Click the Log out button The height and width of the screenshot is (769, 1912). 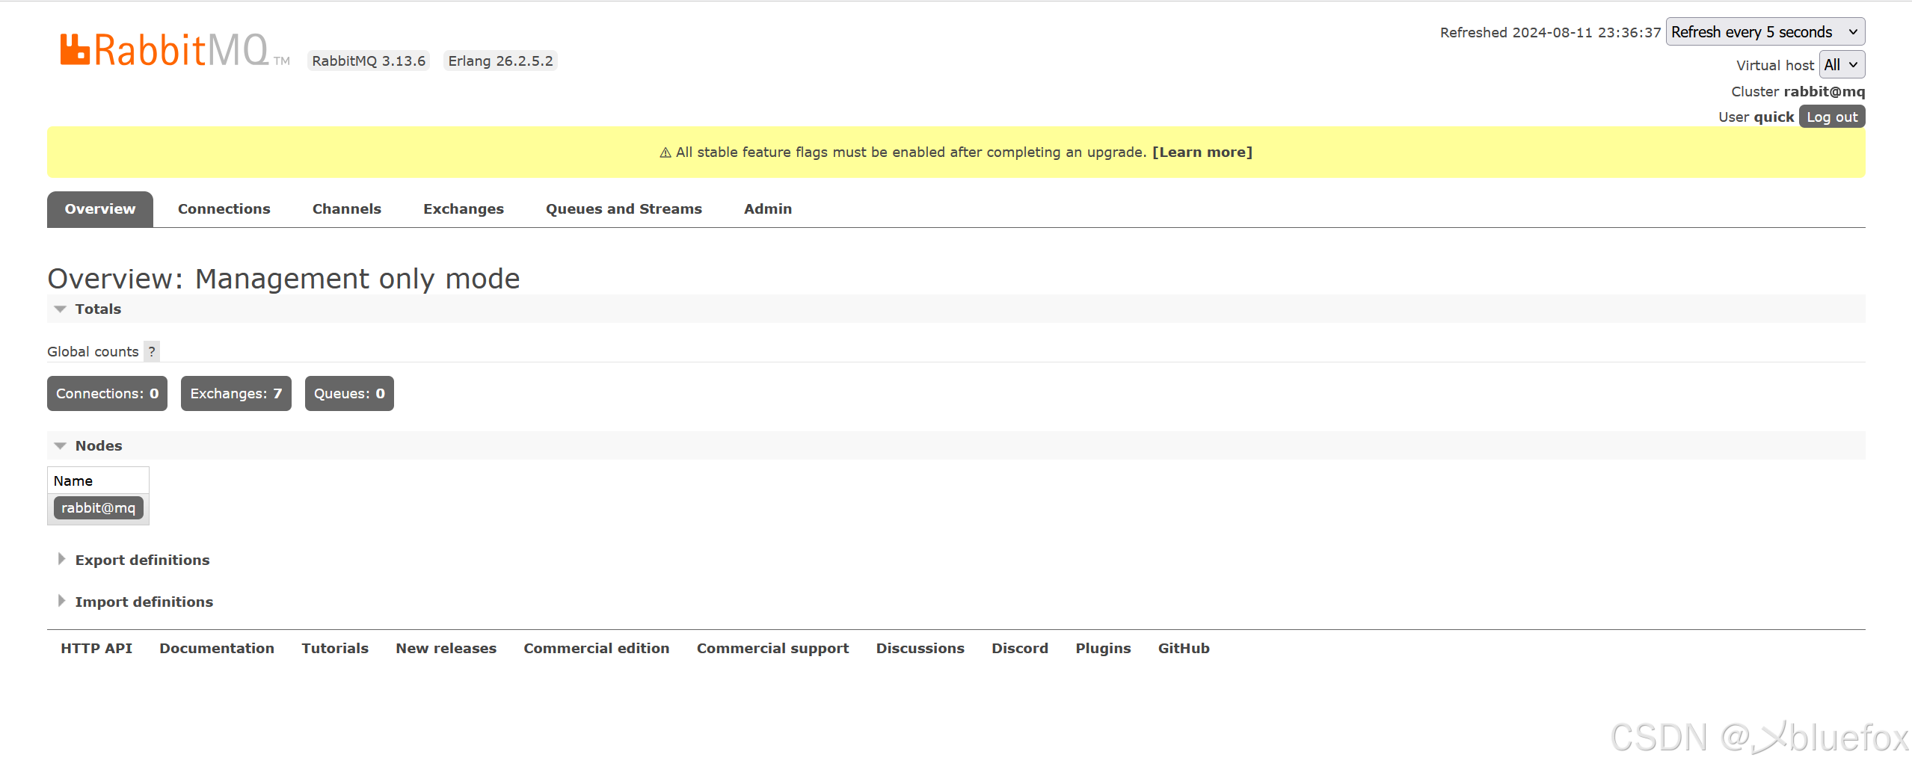coord(1832,117)
